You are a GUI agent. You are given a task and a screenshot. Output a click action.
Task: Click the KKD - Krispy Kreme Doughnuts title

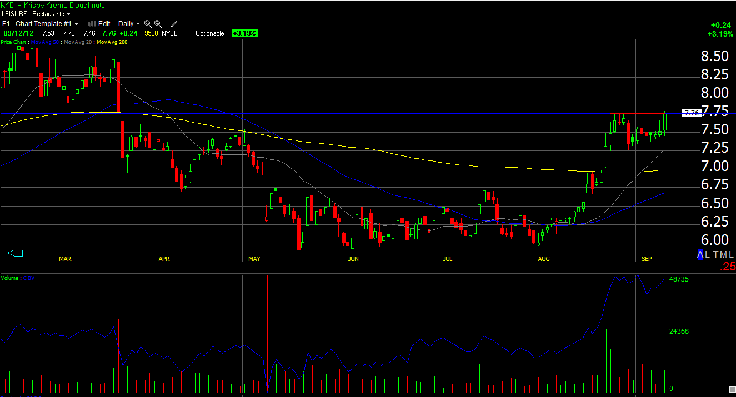53,5
